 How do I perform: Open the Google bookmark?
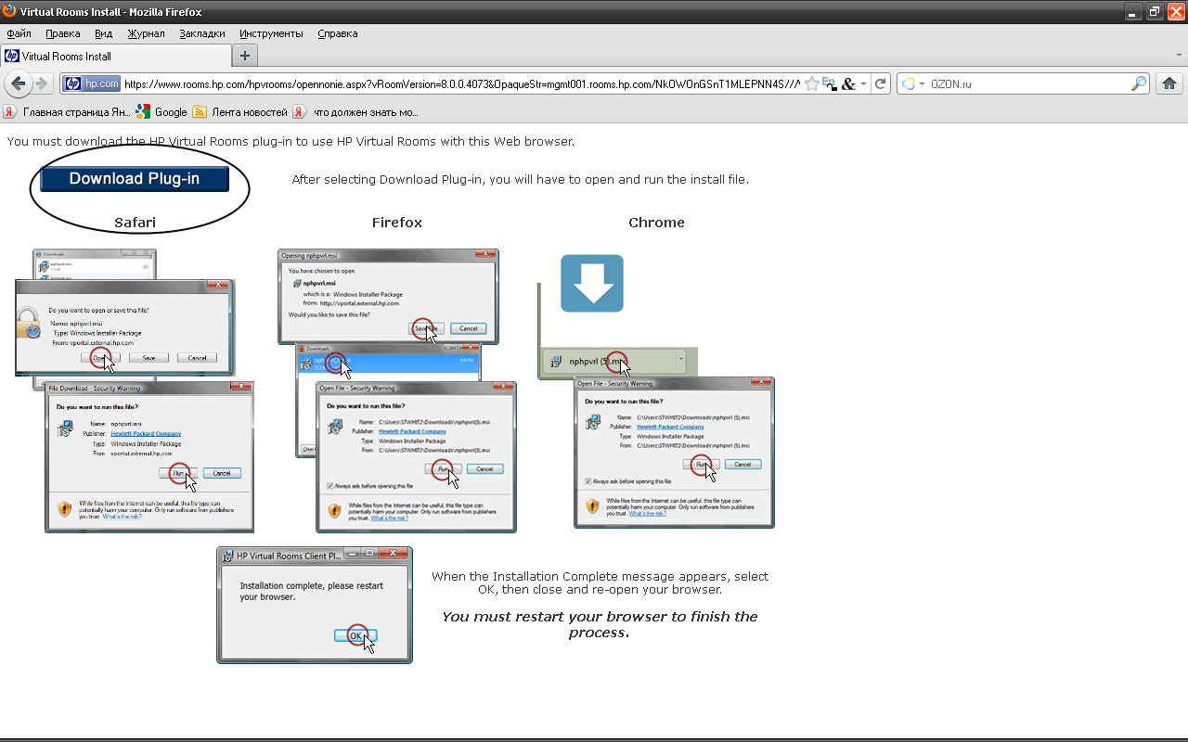point(161,112)
